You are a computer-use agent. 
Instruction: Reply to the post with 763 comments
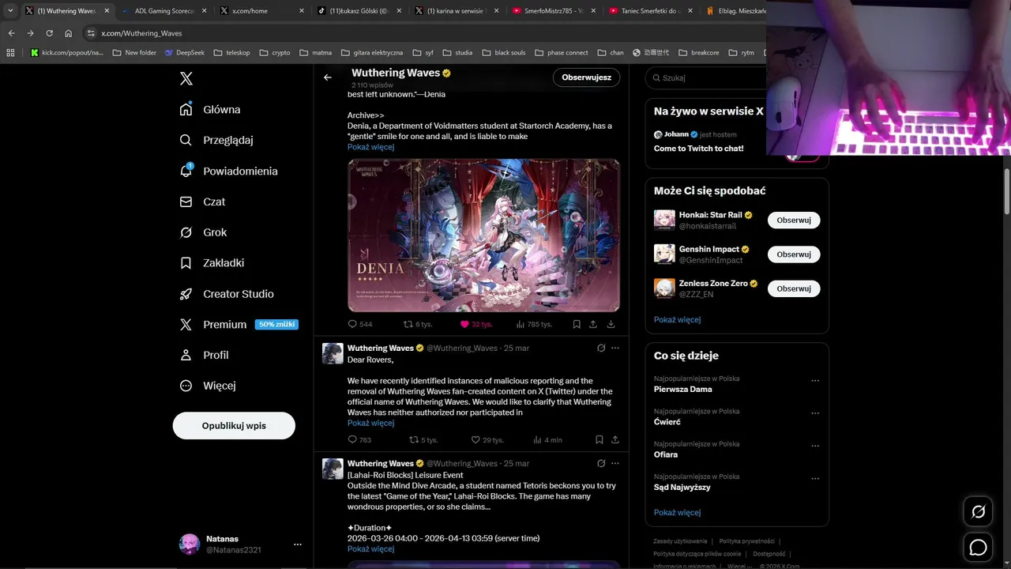359,440
